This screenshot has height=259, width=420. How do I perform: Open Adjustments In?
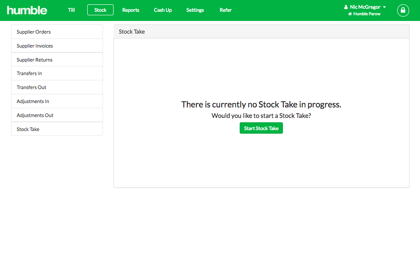click(57, 101)
